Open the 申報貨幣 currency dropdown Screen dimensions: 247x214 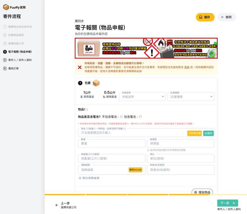pos(142,97)
